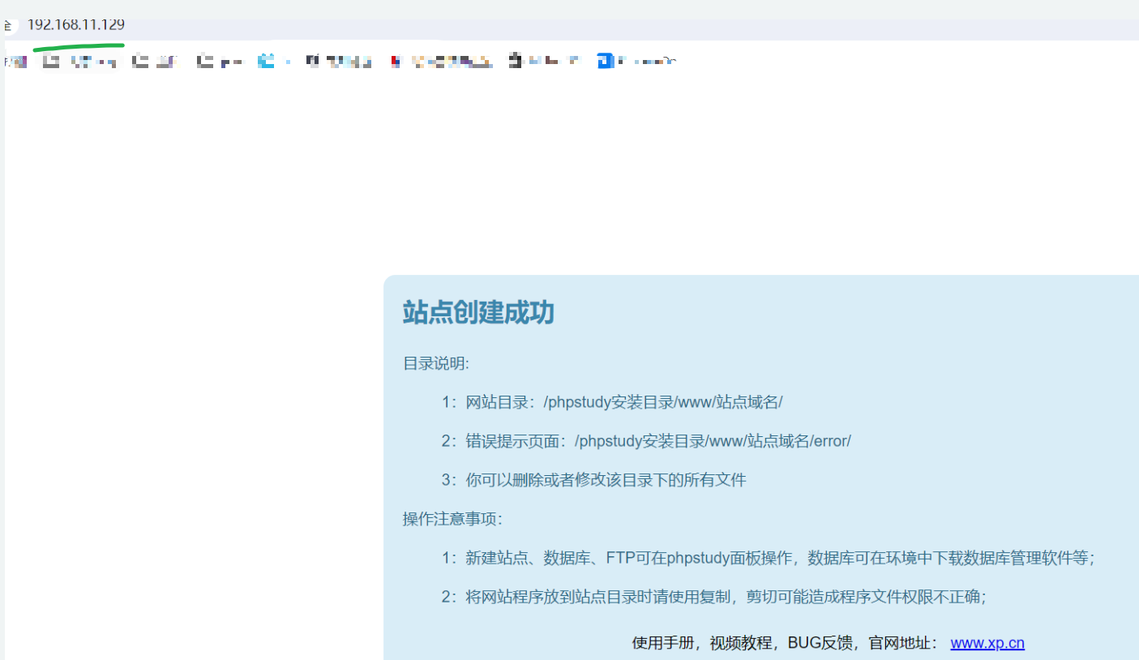Click the line 你可以删除或者修改该目录下的所有文件
1139x660 pixels.
coord(593,480)
